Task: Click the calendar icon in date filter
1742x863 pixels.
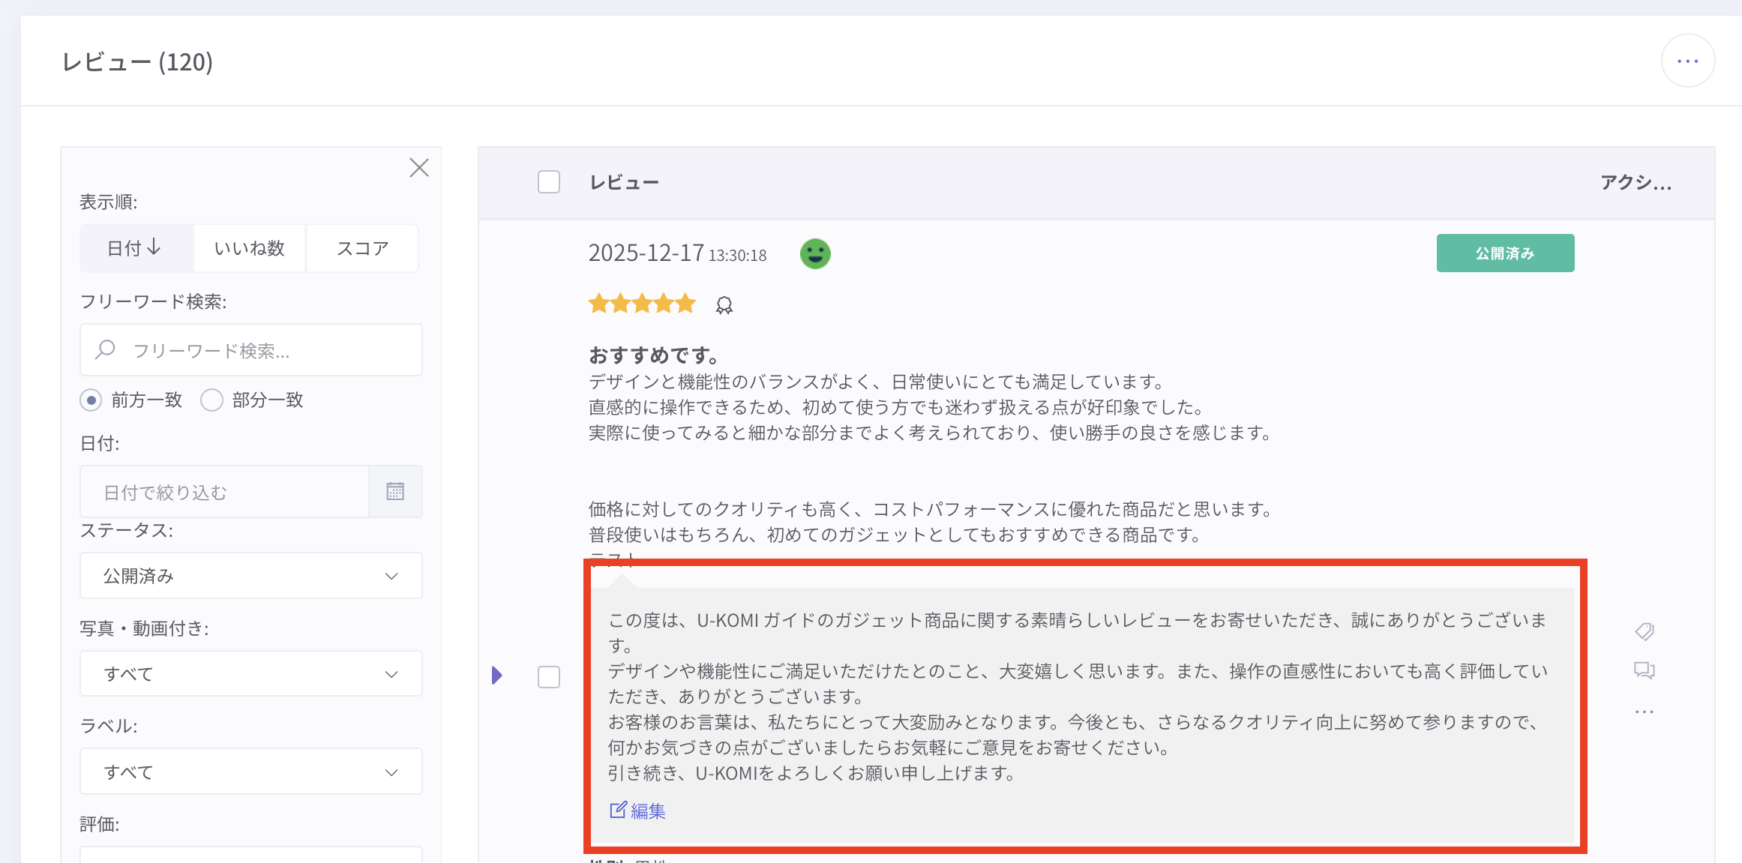Action: (395, 492)
